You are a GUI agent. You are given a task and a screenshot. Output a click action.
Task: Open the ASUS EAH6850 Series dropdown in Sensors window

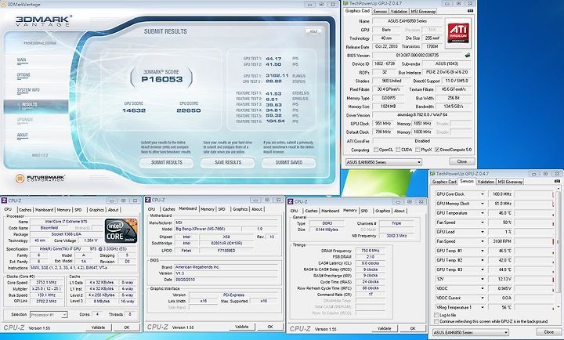tap(471, 332)
